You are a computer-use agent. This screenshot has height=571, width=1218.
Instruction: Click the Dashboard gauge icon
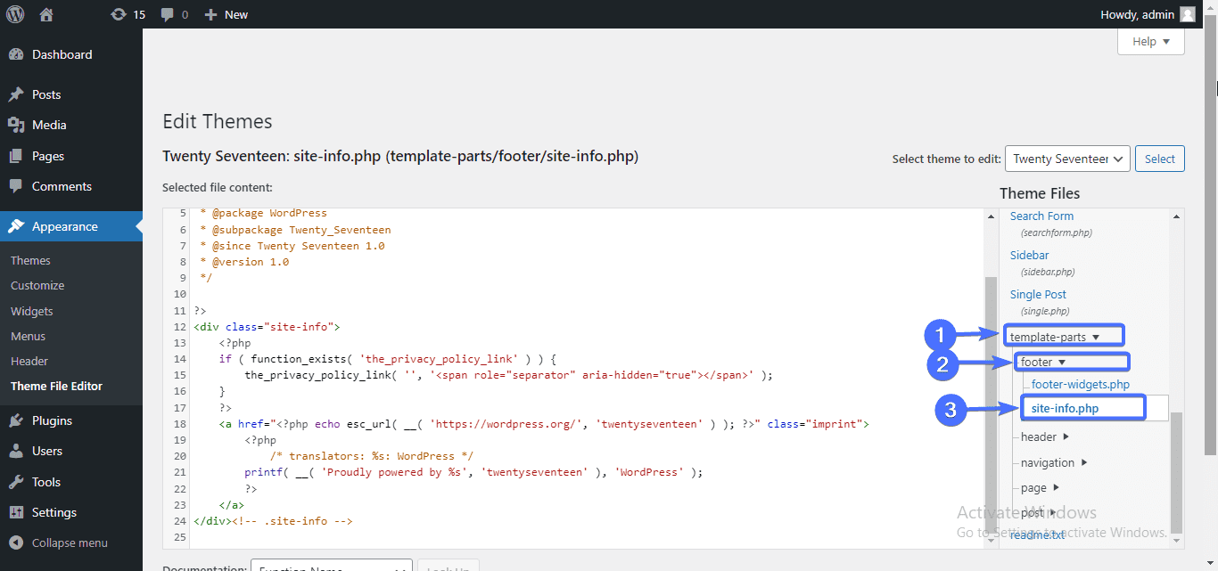pos(16,54)
